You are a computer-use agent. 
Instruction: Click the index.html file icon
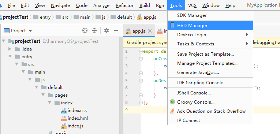point(64,118)
